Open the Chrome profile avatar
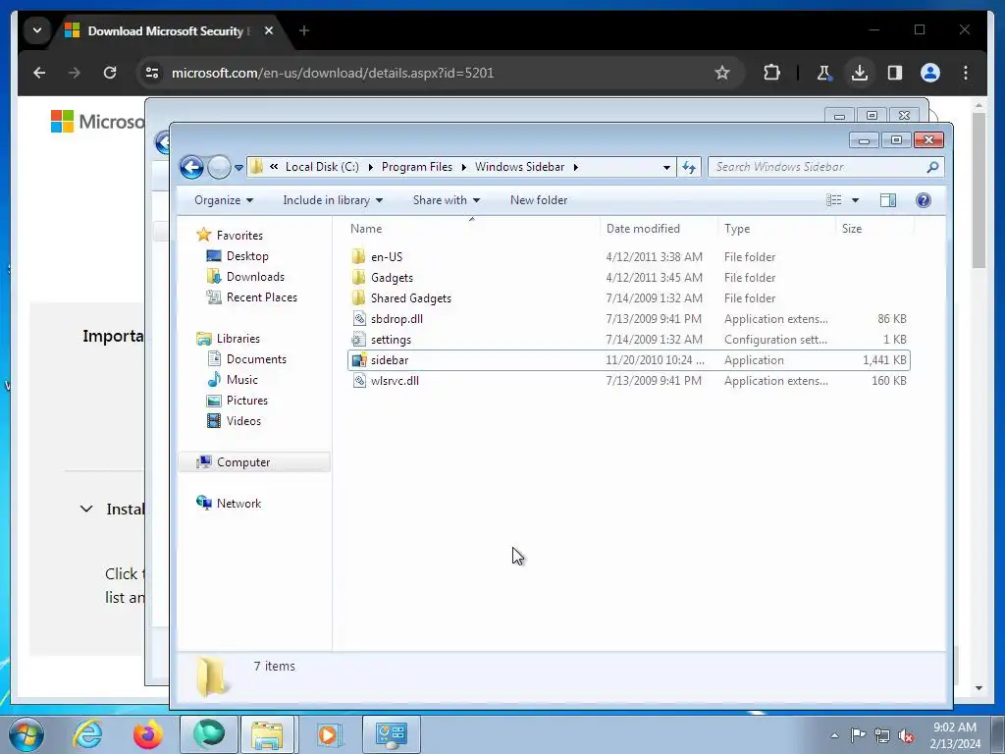Image resolution: width=1005 pixels, height=754 pixels. coord(930,73)
